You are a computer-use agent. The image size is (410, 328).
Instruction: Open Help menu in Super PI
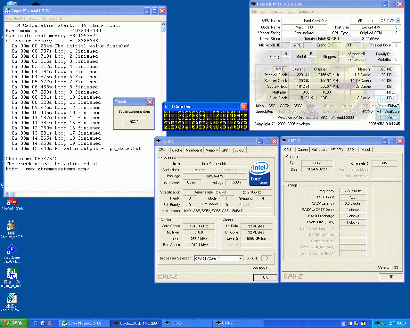[x=56, y=18]
